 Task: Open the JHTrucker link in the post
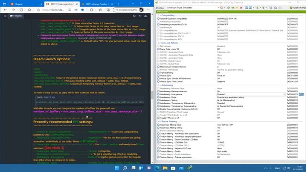tap(88, 141)
